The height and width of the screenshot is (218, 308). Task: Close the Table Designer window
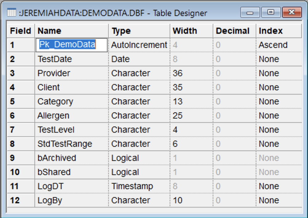tap(291, 13)
